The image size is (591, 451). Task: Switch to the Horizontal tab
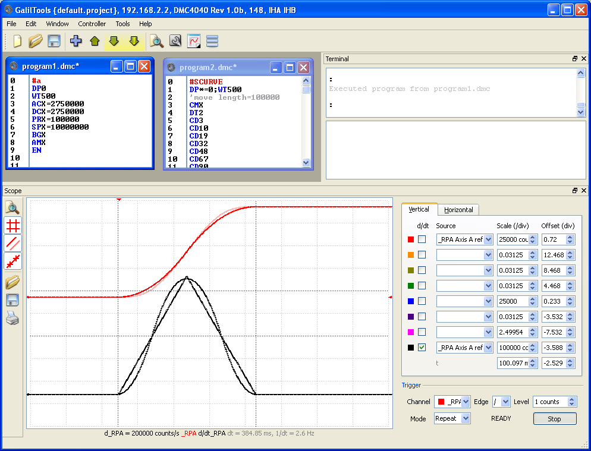[458, 210]
